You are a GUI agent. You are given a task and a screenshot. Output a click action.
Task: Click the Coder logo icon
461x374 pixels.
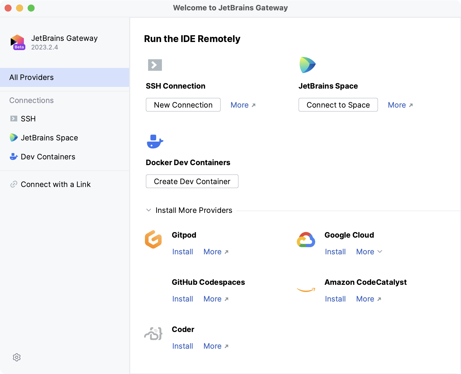[x=153, y=334]
